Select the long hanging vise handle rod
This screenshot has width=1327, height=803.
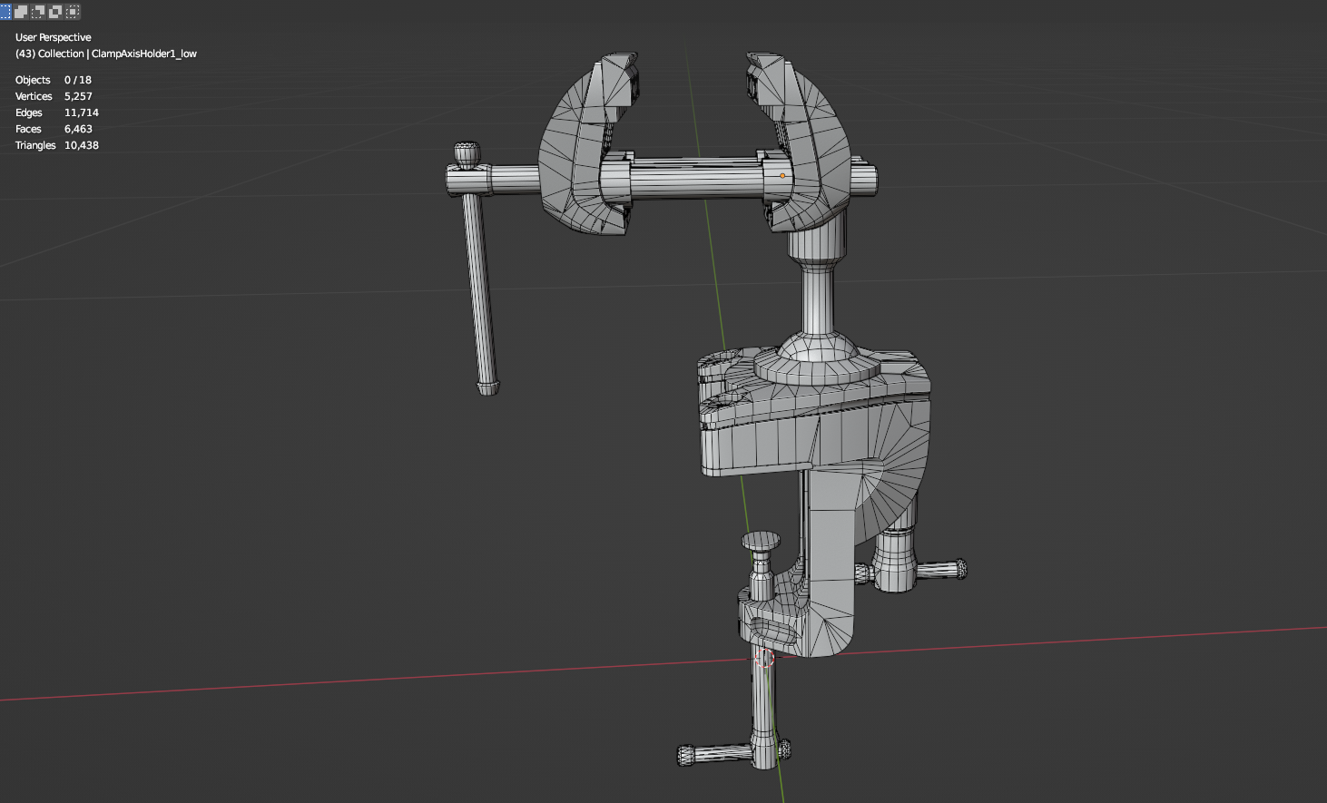point(478,290)
